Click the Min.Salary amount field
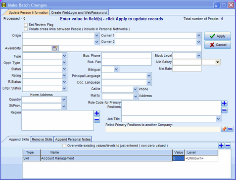This screenshot has height=180, width=236. point(187,62)
